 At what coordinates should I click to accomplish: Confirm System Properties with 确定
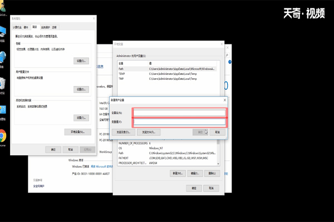53,149
